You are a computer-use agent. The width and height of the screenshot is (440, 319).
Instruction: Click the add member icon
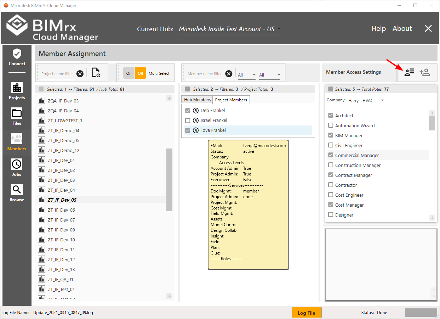(x=424, y=72)
